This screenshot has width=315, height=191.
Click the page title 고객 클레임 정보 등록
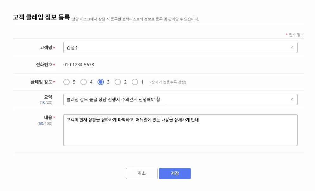tap(40, 18)
